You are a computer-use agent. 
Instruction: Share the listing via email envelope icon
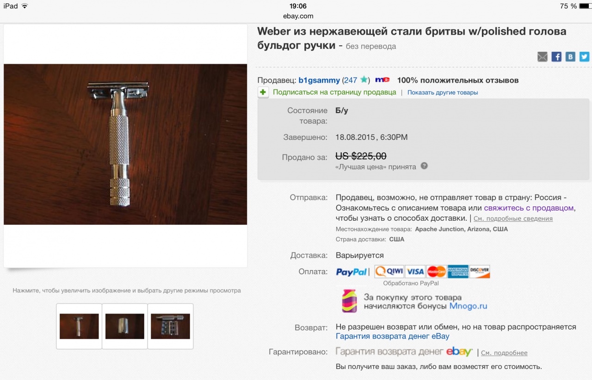tap(543, 57)
